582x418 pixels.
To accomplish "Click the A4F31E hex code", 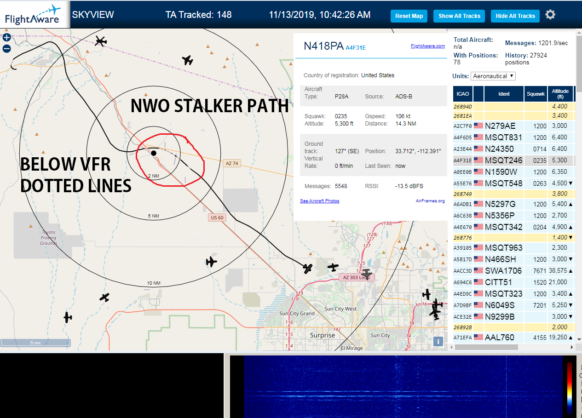I will point(356,47).
